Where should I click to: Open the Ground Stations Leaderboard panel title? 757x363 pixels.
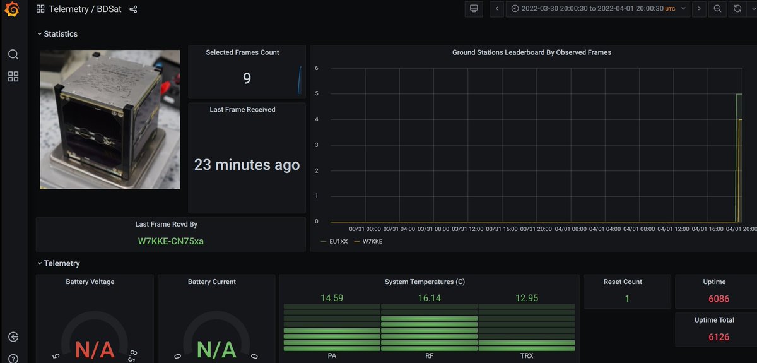point(532,52)
